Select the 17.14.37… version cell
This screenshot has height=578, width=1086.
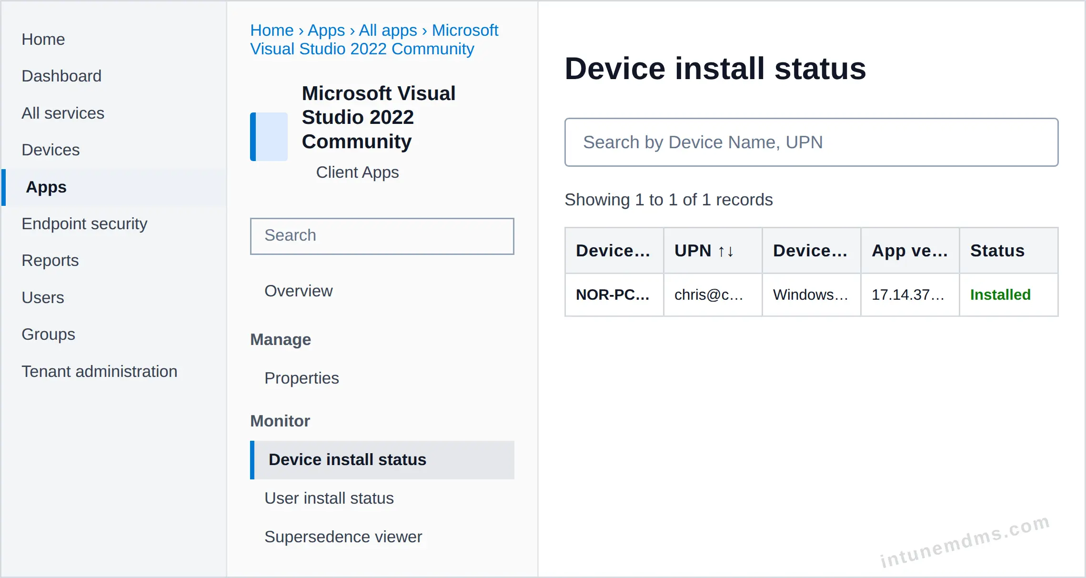(910, 294)
